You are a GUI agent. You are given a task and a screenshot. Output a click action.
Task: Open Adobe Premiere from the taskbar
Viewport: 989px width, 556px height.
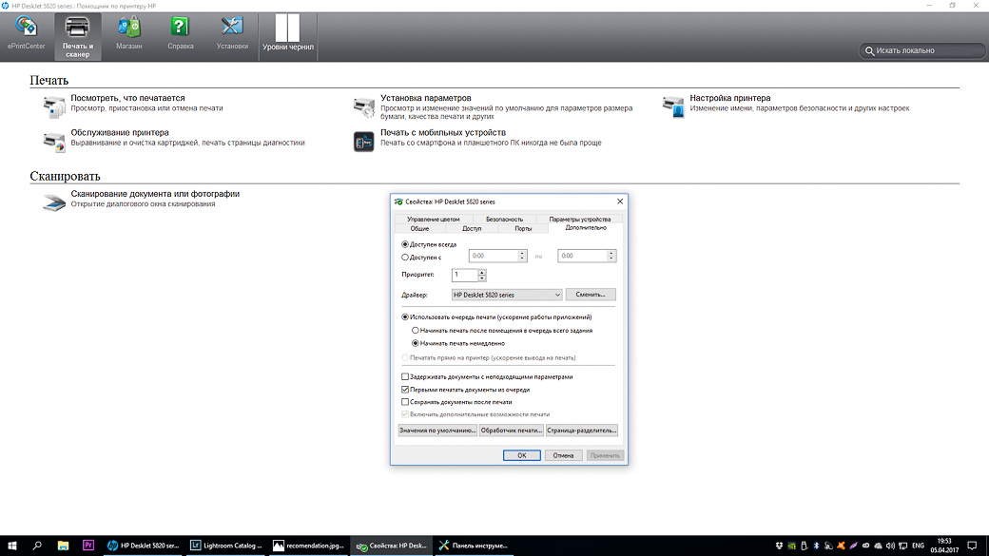[88, 546]
